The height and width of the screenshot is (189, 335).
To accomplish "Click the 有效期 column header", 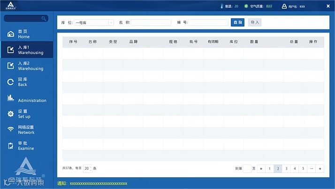I will pos(213,42).
